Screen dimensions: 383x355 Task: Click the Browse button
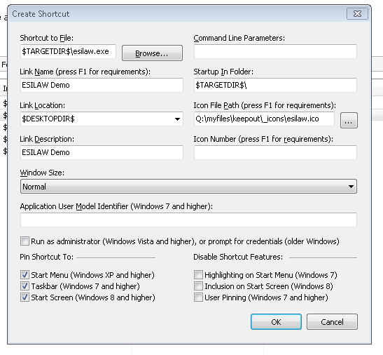pos(152,53)
